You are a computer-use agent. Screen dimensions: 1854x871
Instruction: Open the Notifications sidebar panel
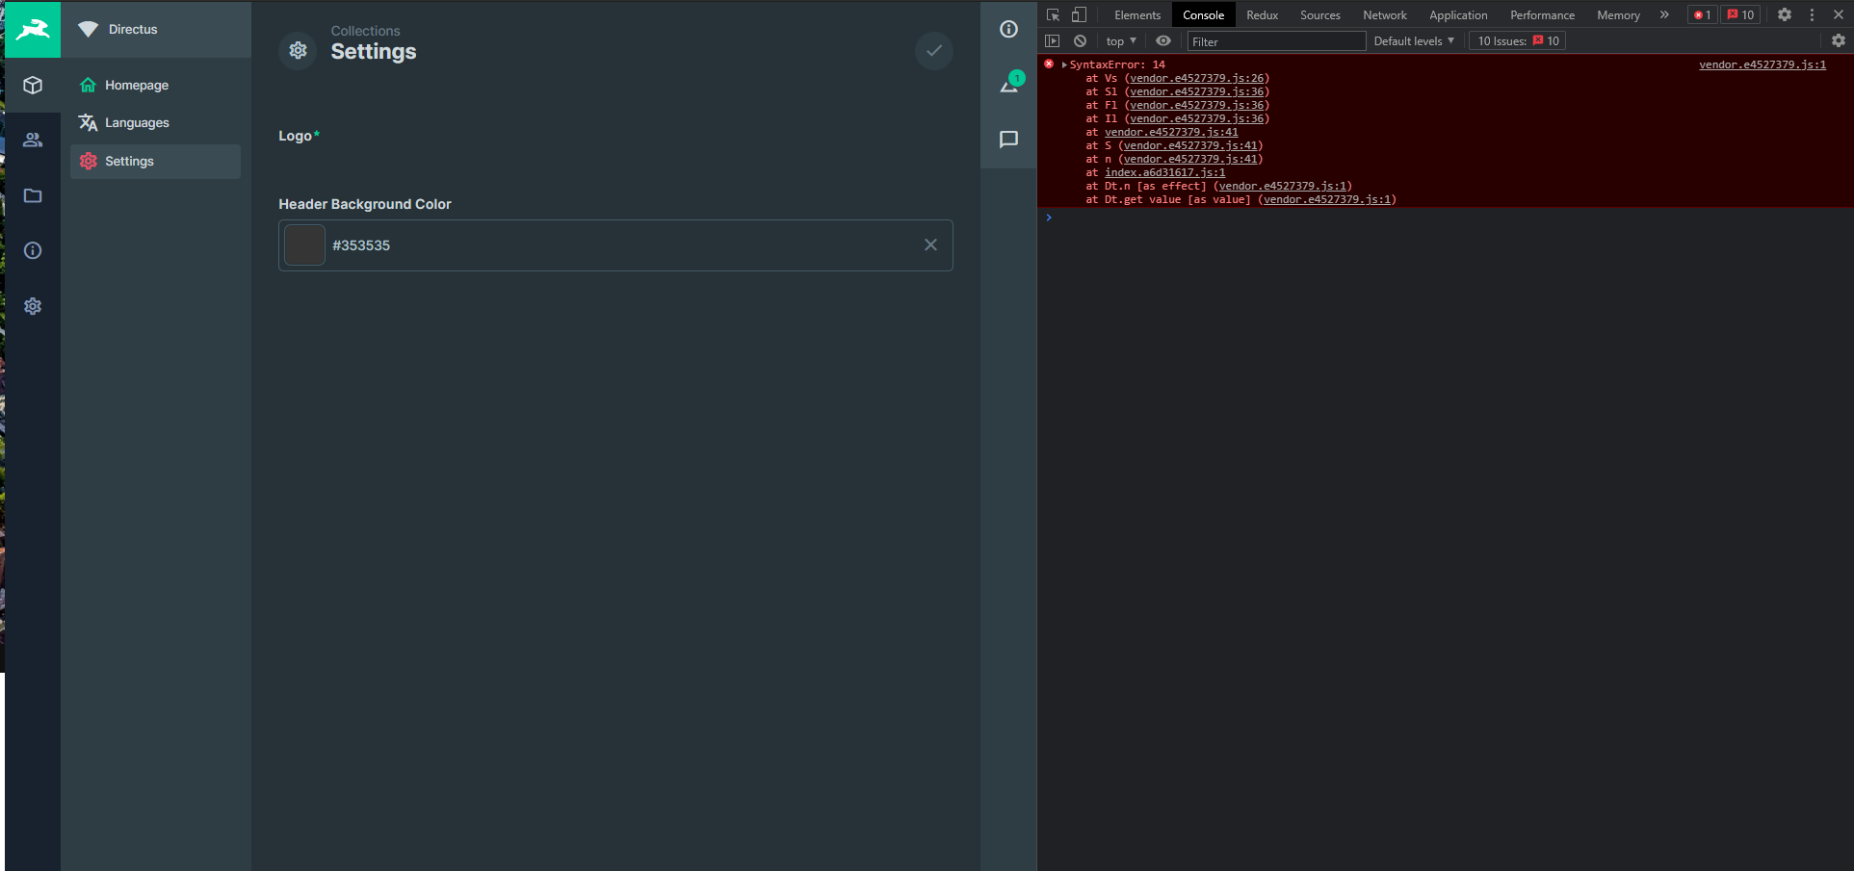(x=1008, y=84)
